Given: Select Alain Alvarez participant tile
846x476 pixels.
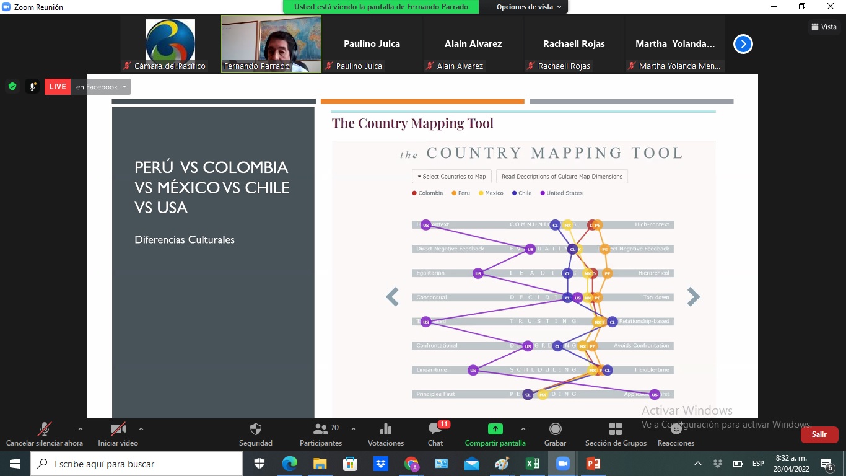Looking at the screenshot, I should click(x=473, y=45).
